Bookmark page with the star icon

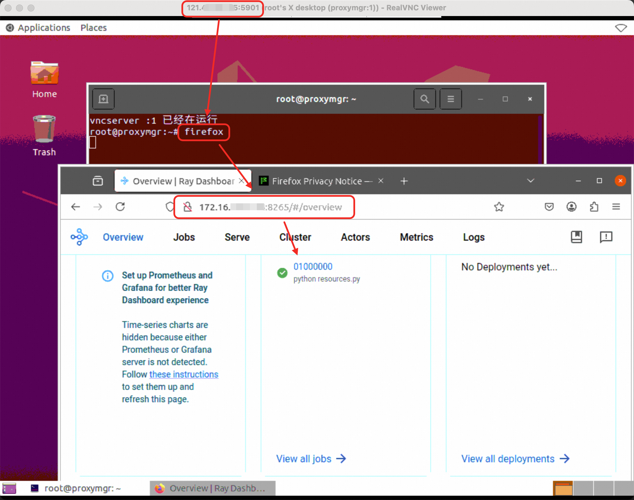coord(499,207)
